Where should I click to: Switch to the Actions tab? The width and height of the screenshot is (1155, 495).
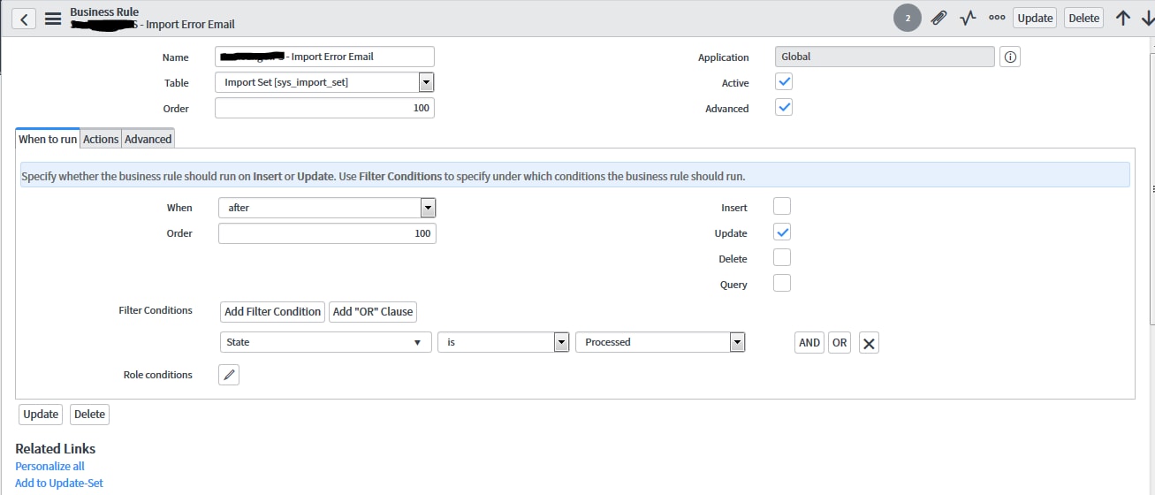click(x=101, y=139)
